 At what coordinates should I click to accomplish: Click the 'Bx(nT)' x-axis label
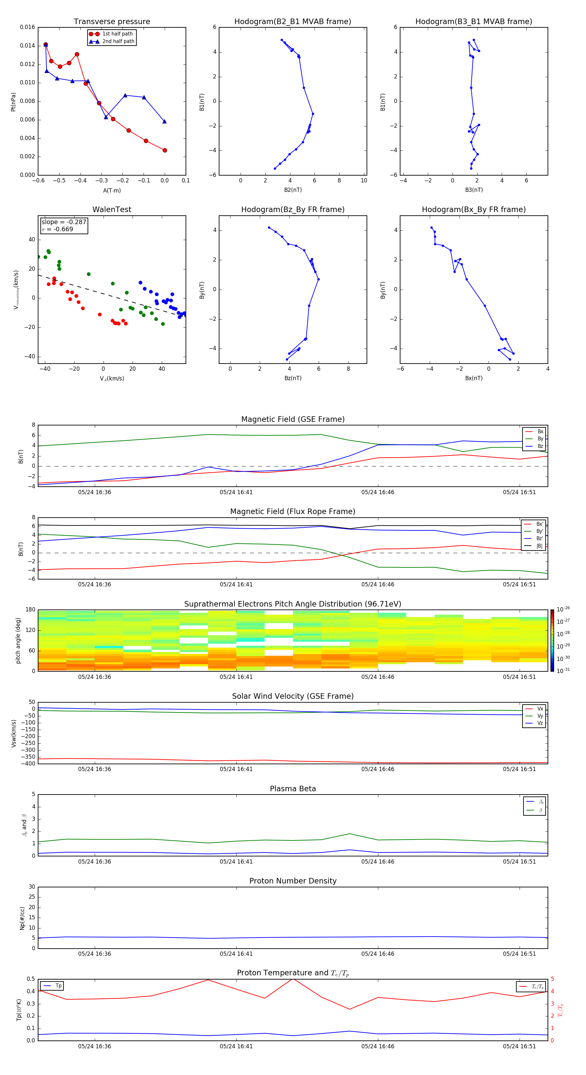coord(474,378)
